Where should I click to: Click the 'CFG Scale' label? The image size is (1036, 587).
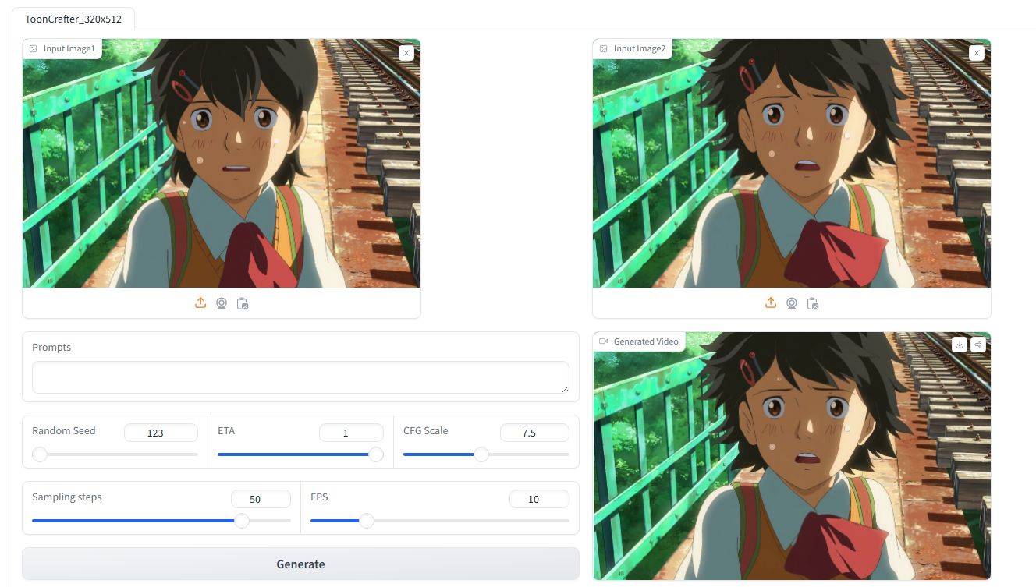(x=425, y=430)
